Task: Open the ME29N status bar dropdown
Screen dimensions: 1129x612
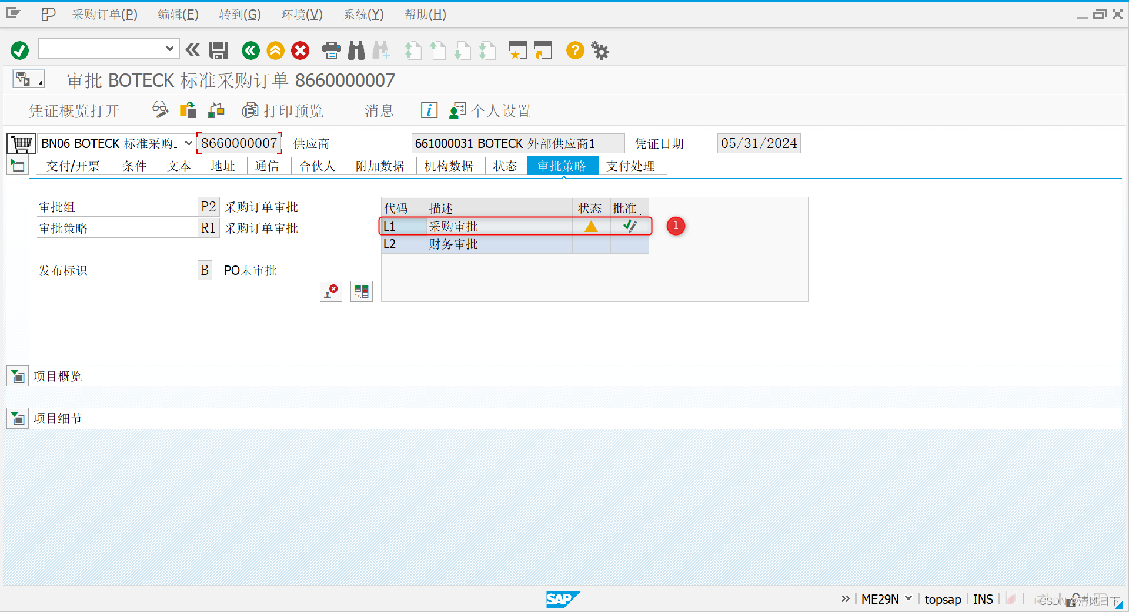Action: point(908,598)
